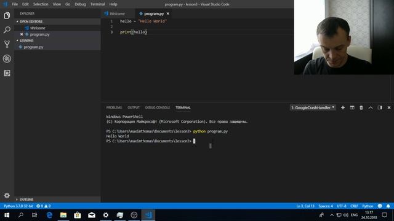The image size is (394, 221).
Task: Open the Edit menu
Action: tap(25, 4)
